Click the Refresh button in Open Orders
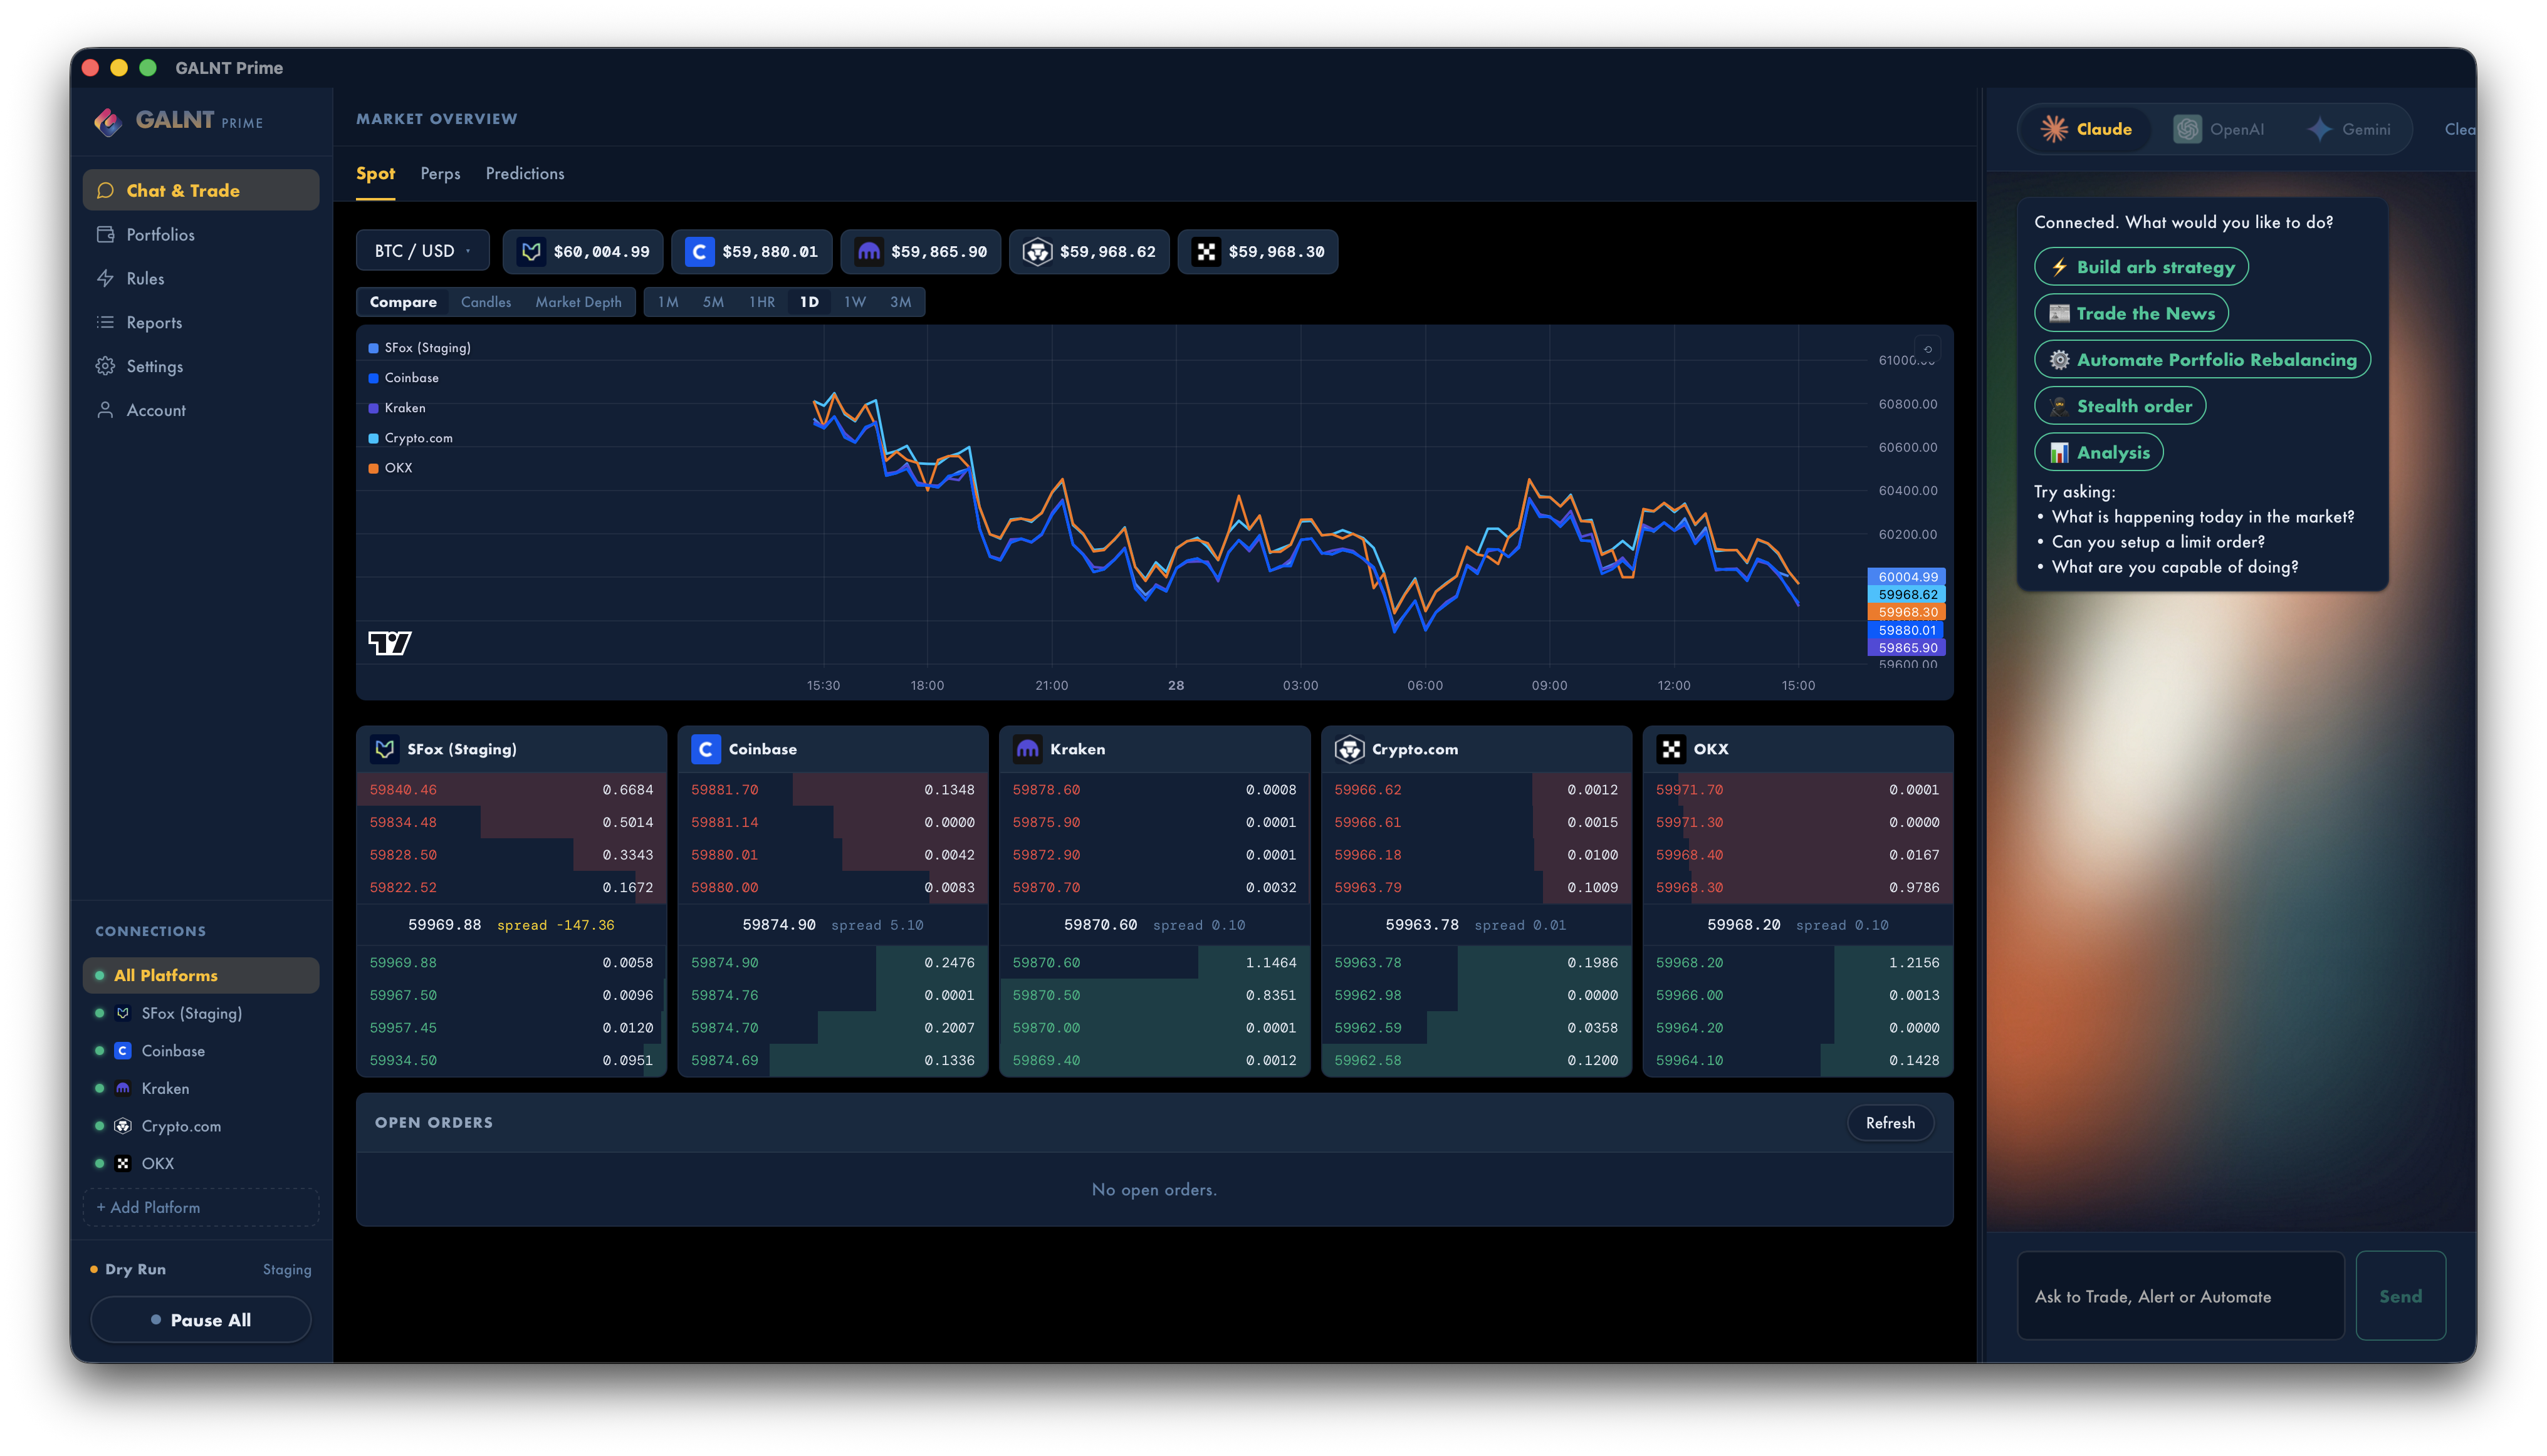 [1890, 1123]
